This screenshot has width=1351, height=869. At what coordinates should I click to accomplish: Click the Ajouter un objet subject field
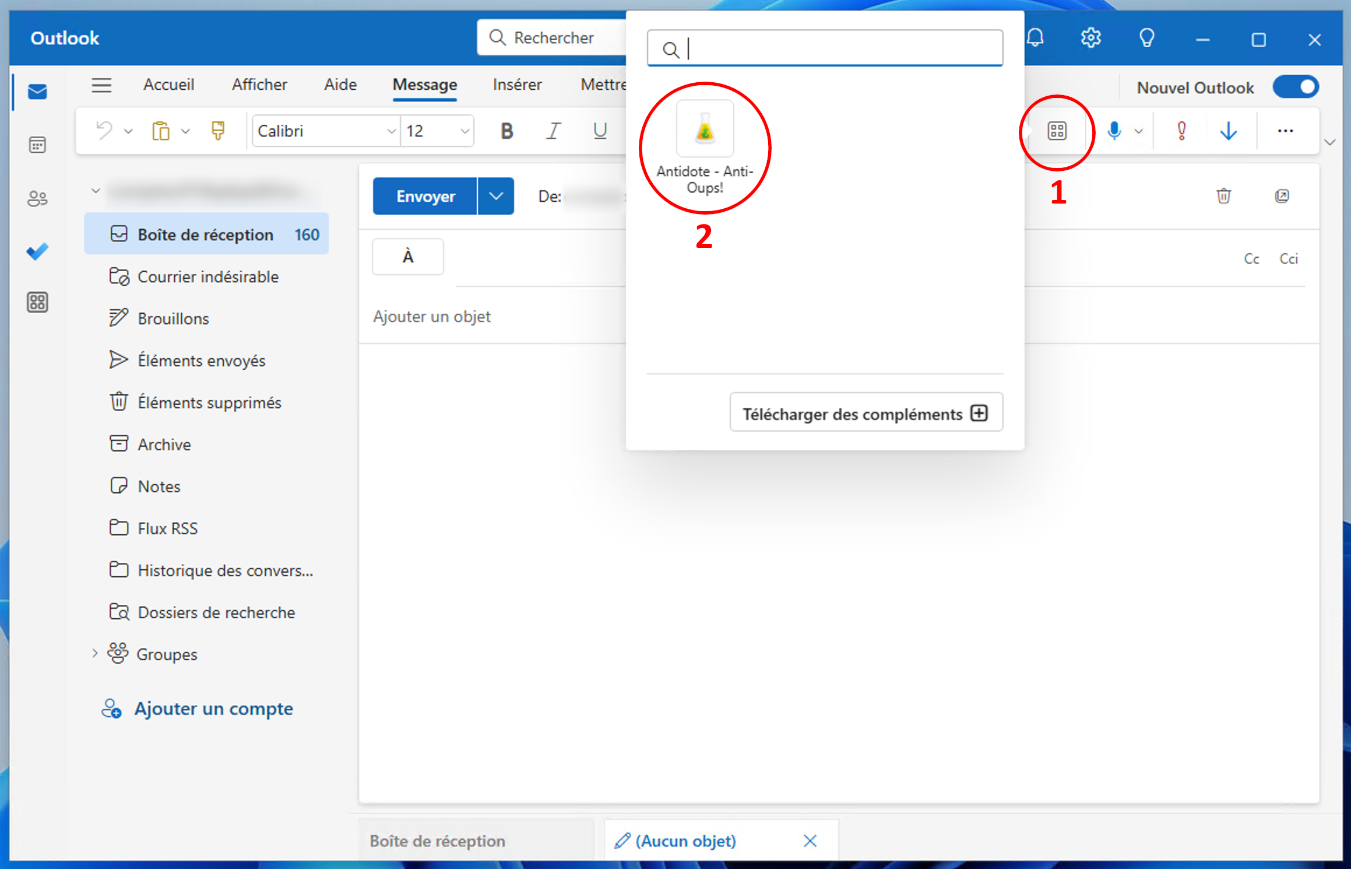(432, 317)
